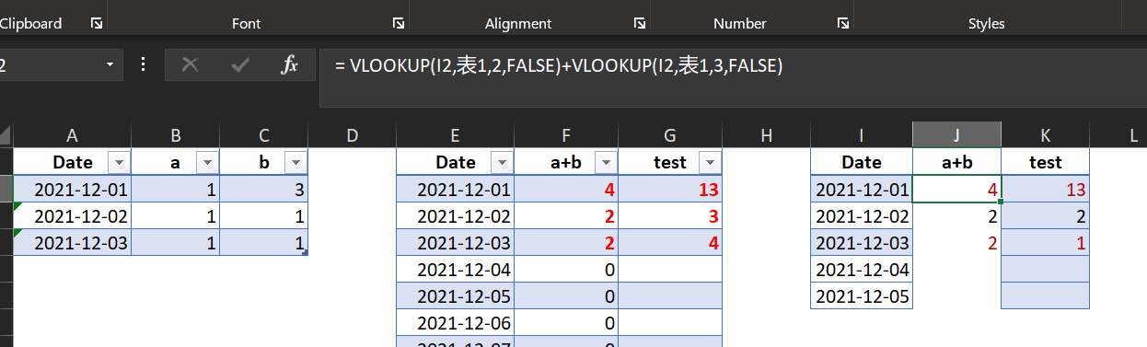Screen dimensions: 1147x347
Task: Select cell G3 showing red 3
Action: [x=670, y=216]
